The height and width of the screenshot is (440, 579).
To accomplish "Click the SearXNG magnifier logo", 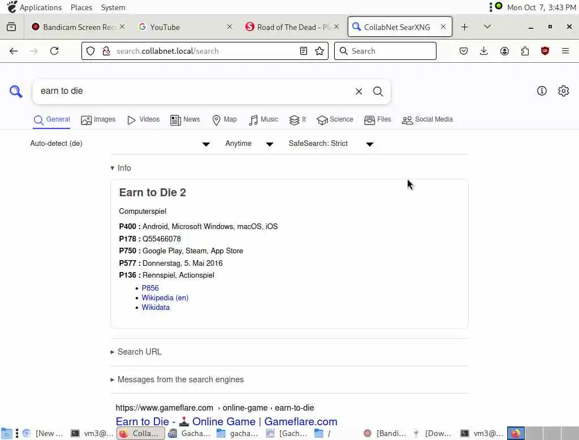I will pyautogui.click(x=16, y=91).
